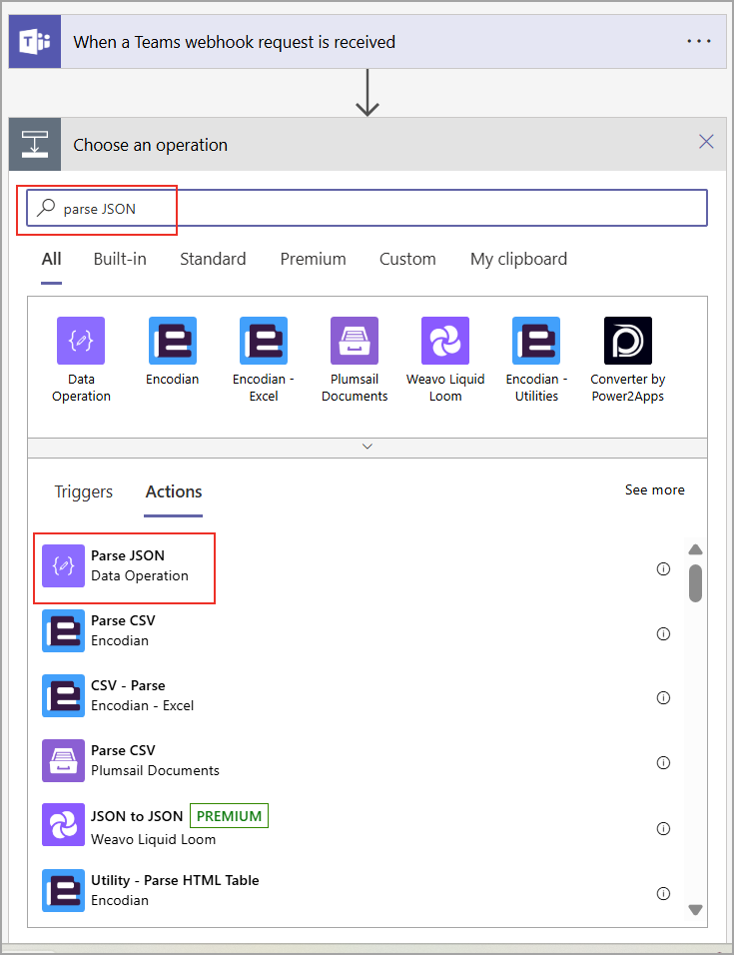Click the action search input field

coord(379,209)
